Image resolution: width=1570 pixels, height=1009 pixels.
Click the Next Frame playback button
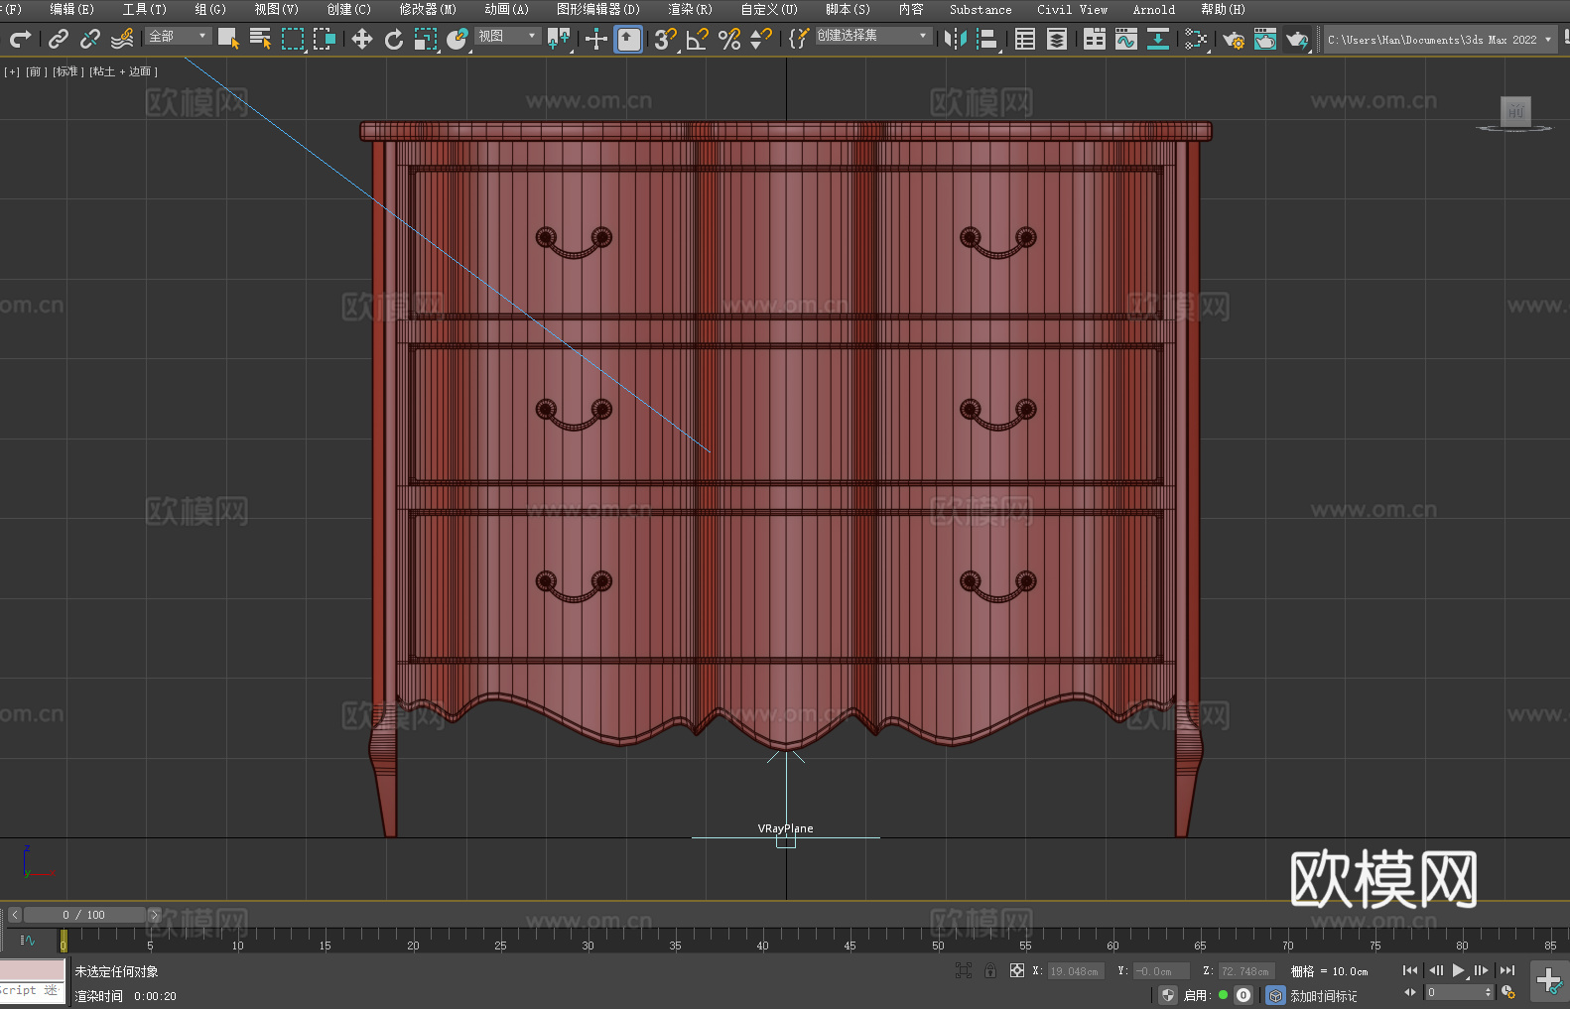[1482, 970]
